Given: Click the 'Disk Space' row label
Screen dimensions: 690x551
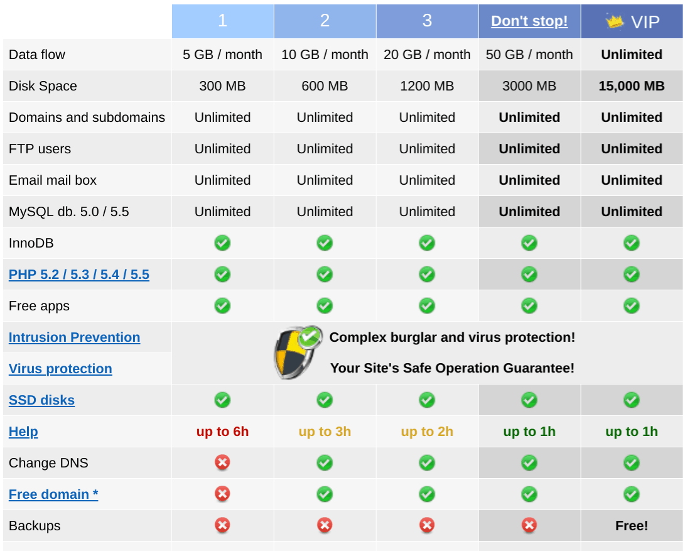Looking at the screenshot, I should [43, 86].
